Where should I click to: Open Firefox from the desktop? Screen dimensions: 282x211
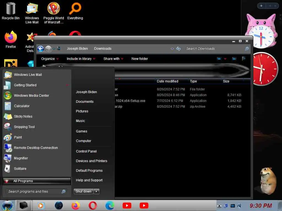(x=11, y=40)
